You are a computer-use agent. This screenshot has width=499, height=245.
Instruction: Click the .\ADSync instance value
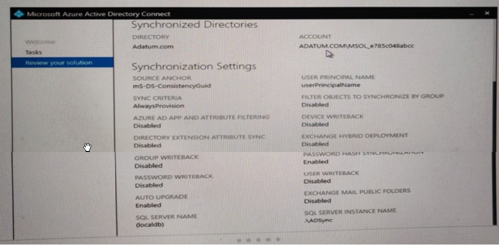(x=318, y=220)
